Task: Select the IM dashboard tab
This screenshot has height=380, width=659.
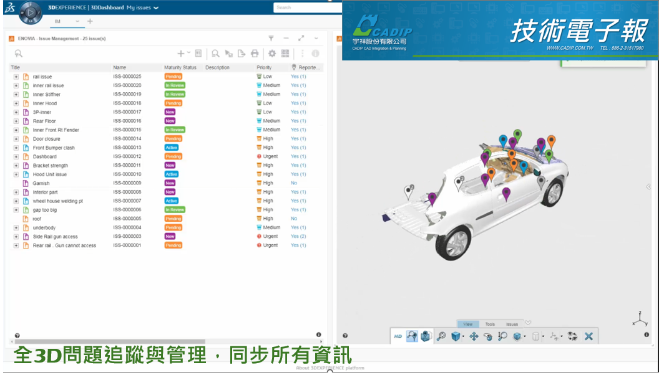Action: (57, 21)
